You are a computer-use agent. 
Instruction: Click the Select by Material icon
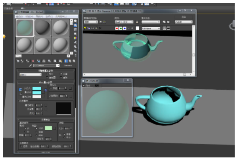pos(75,51)
